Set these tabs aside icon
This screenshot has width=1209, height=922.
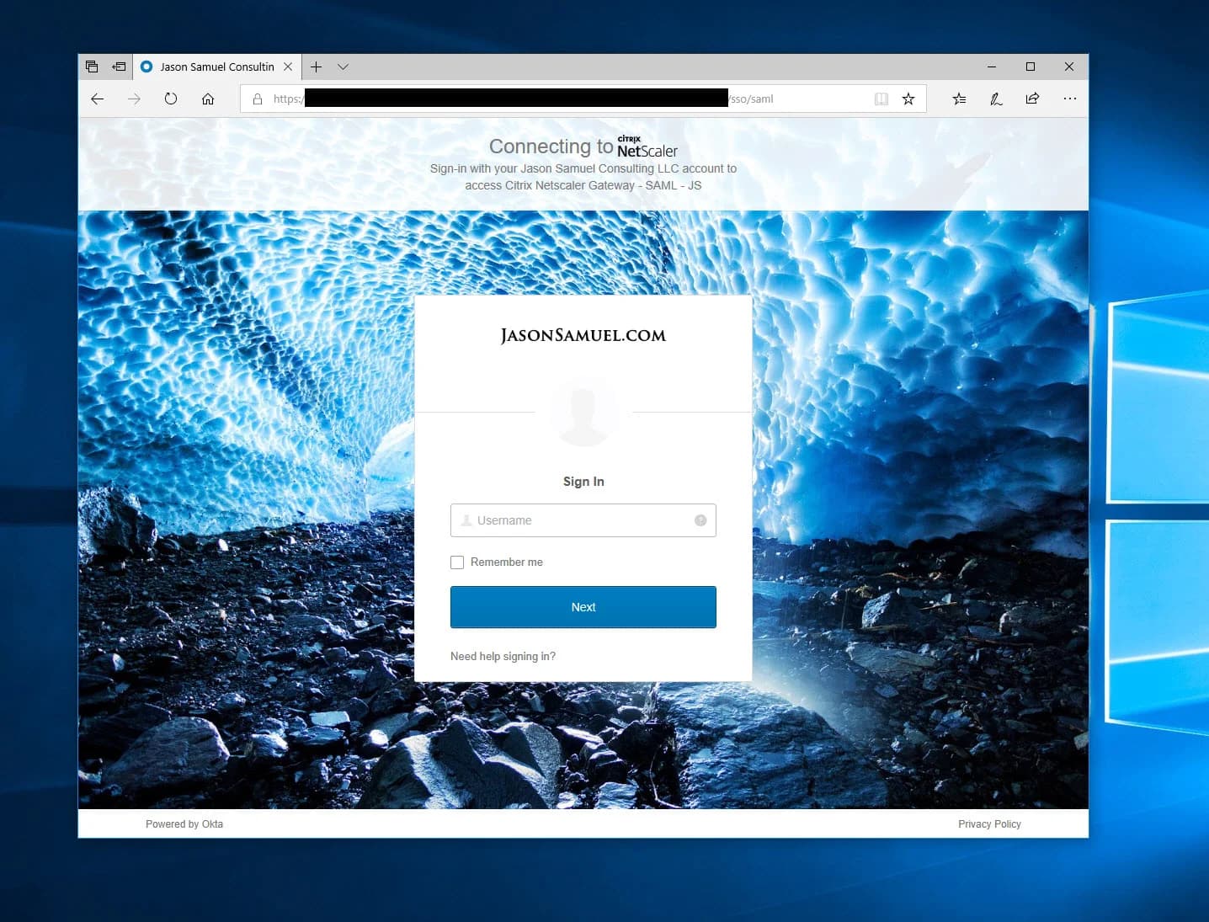click(120, 67)
